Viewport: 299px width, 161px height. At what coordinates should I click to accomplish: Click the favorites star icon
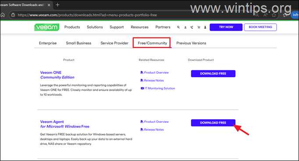pyautogui.click(x=274, y=15)
